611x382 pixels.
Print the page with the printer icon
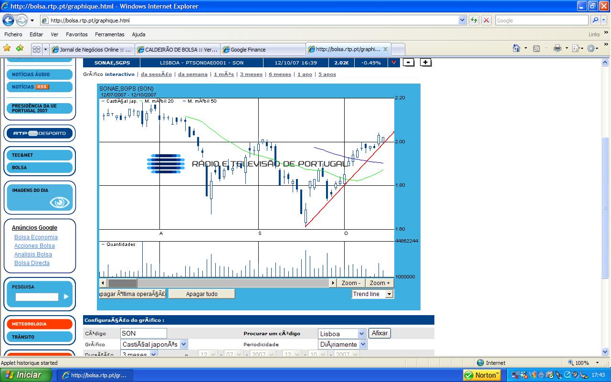click(557, 48)
